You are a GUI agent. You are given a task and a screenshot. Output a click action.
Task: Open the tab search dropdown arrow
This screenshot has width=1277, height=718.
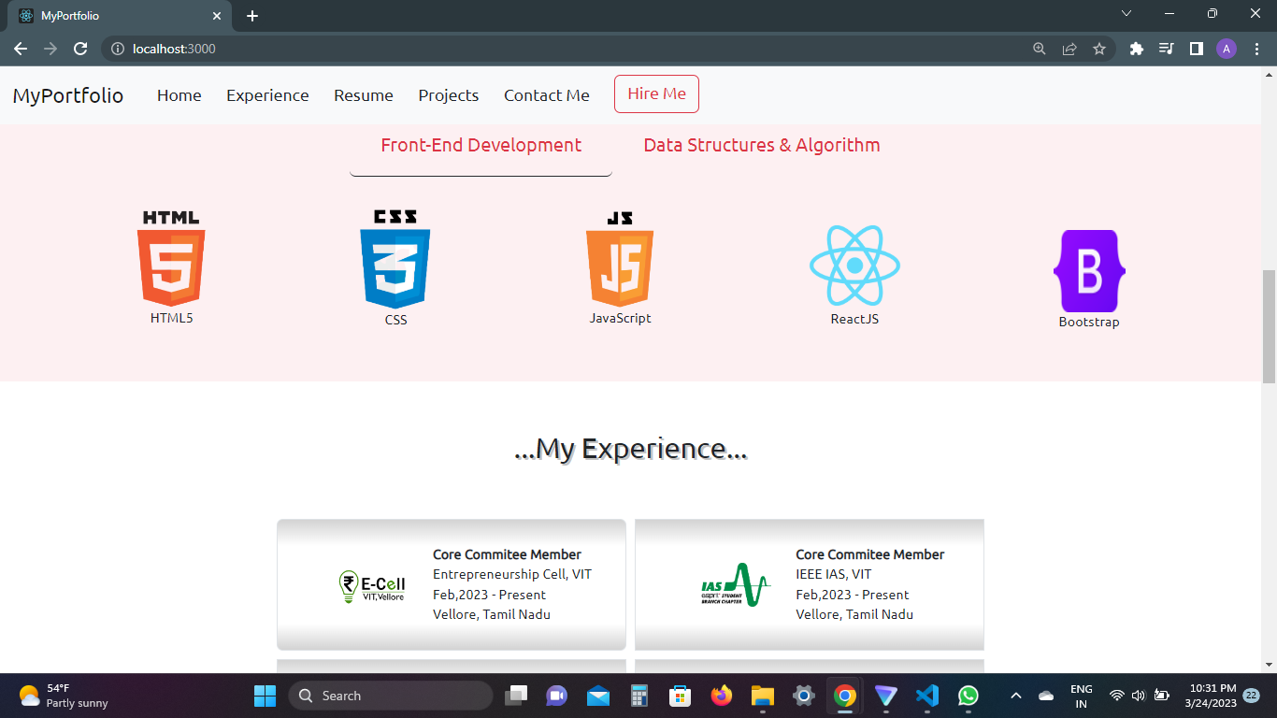[x=1126, y=15]
